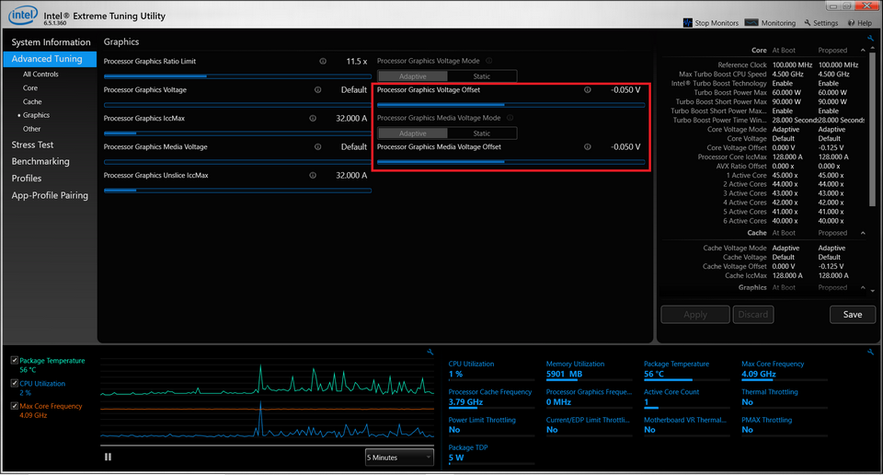Click info icon beside Processor Graphics Voltage Offset
The height and width of the screenshot is (475, 883).
click(x=587, y=90)
